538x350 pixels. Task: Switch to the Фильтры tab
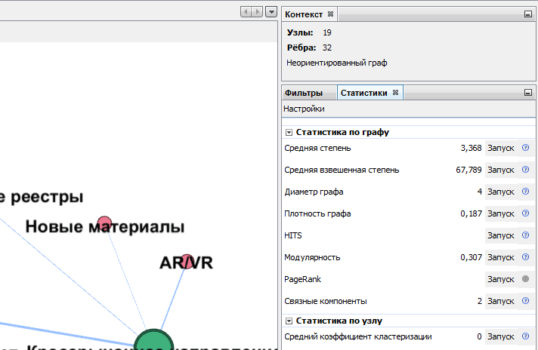pos(304,93)
